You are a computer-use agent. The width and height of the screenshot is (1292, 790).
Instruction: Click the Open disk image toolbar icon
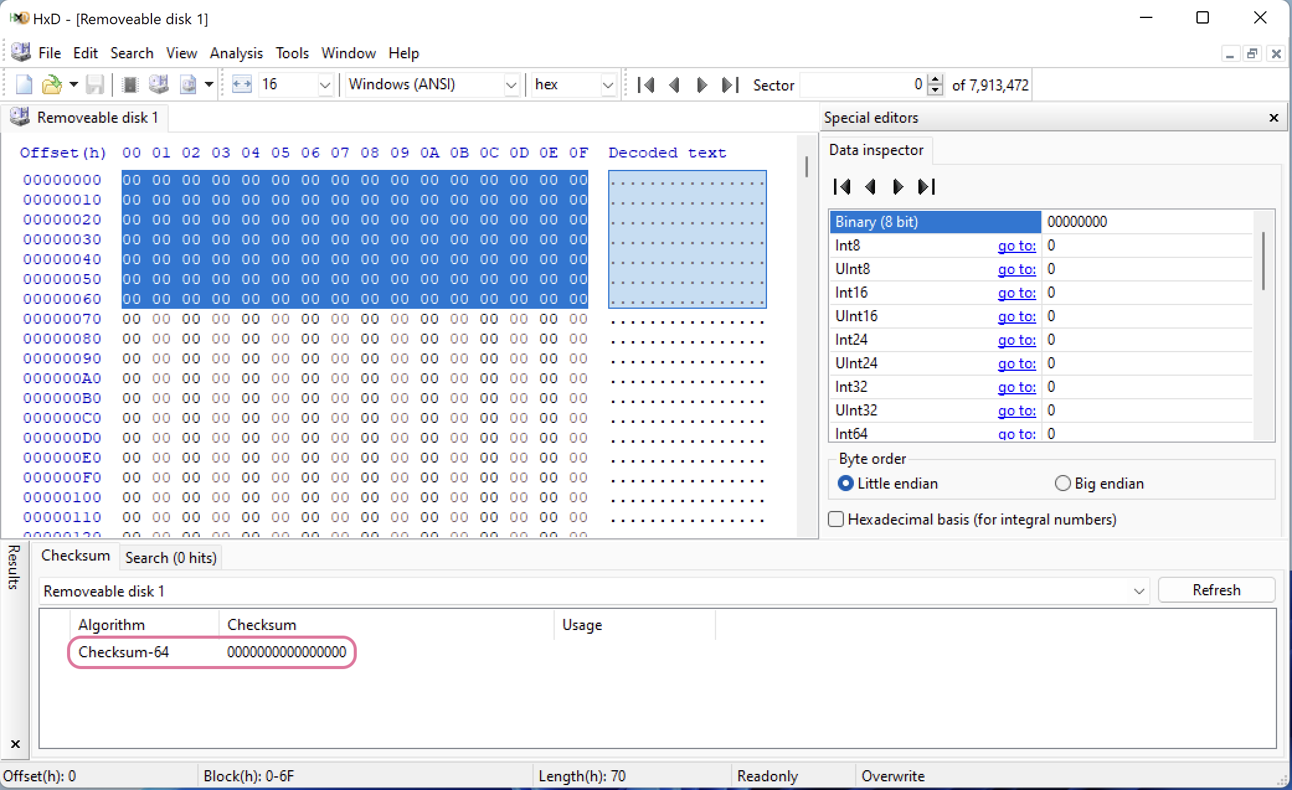(187, 84)
